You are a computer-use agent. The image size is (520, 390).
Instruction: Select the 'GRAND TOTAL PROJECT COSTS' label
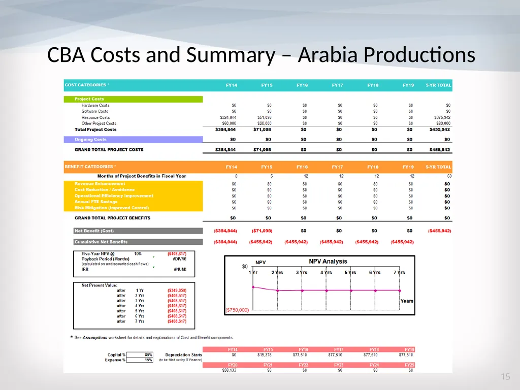pos(109,150)
